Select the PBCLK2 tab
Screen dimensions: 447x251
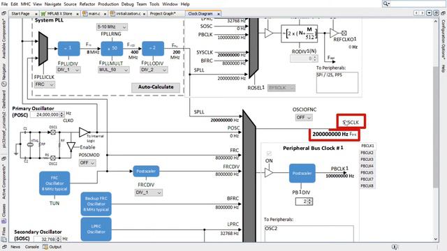367,153
